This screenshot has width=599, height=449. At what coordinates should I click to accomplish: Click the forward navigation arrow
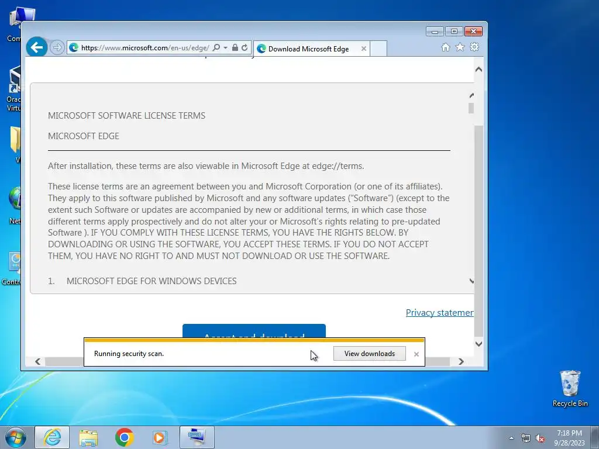tap(57, 48)
